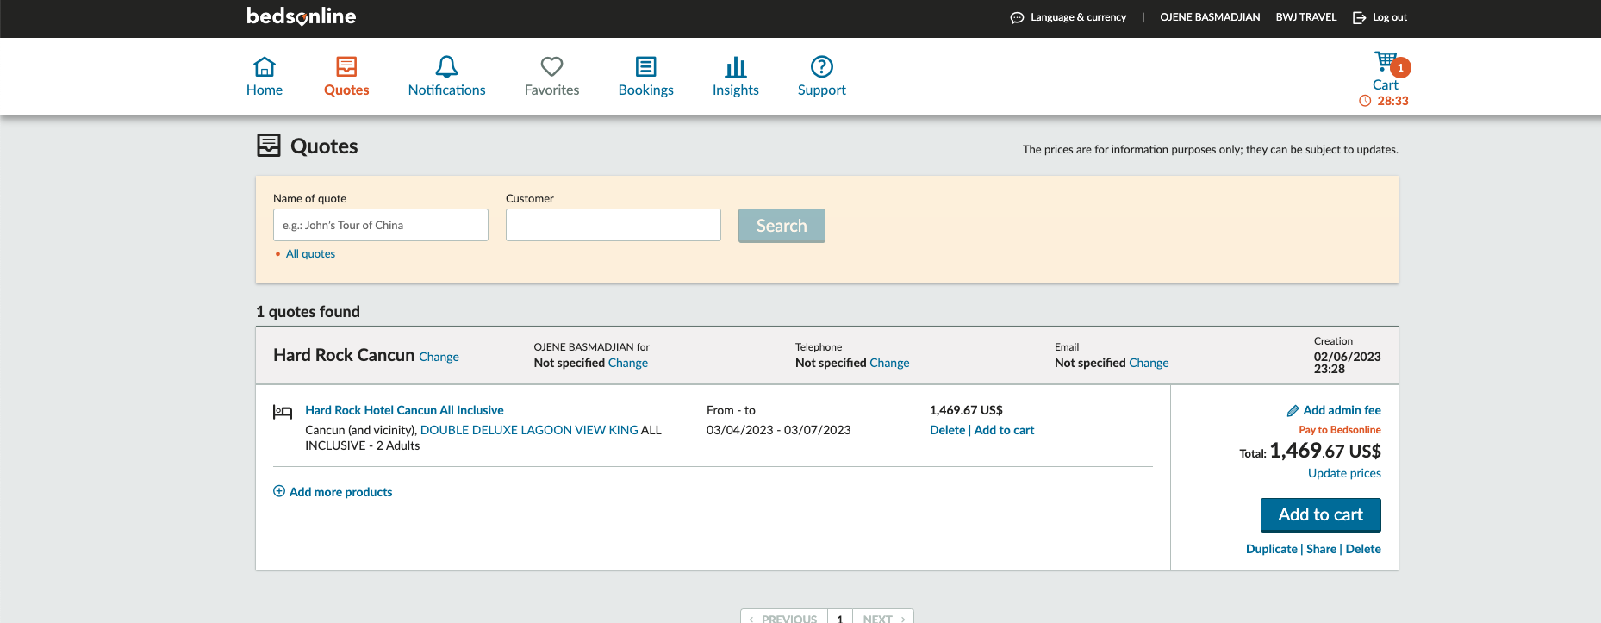
Task: Open Language & currency settings
Action: click(x=1078, y=17)
